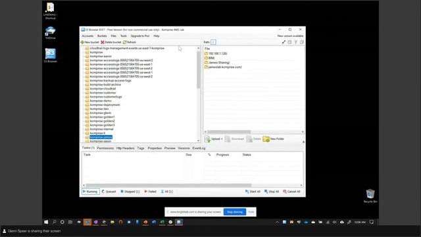Click the Hide link in sharing bar
The width and height of the screenshot is (421, 237).
[251, 212]
